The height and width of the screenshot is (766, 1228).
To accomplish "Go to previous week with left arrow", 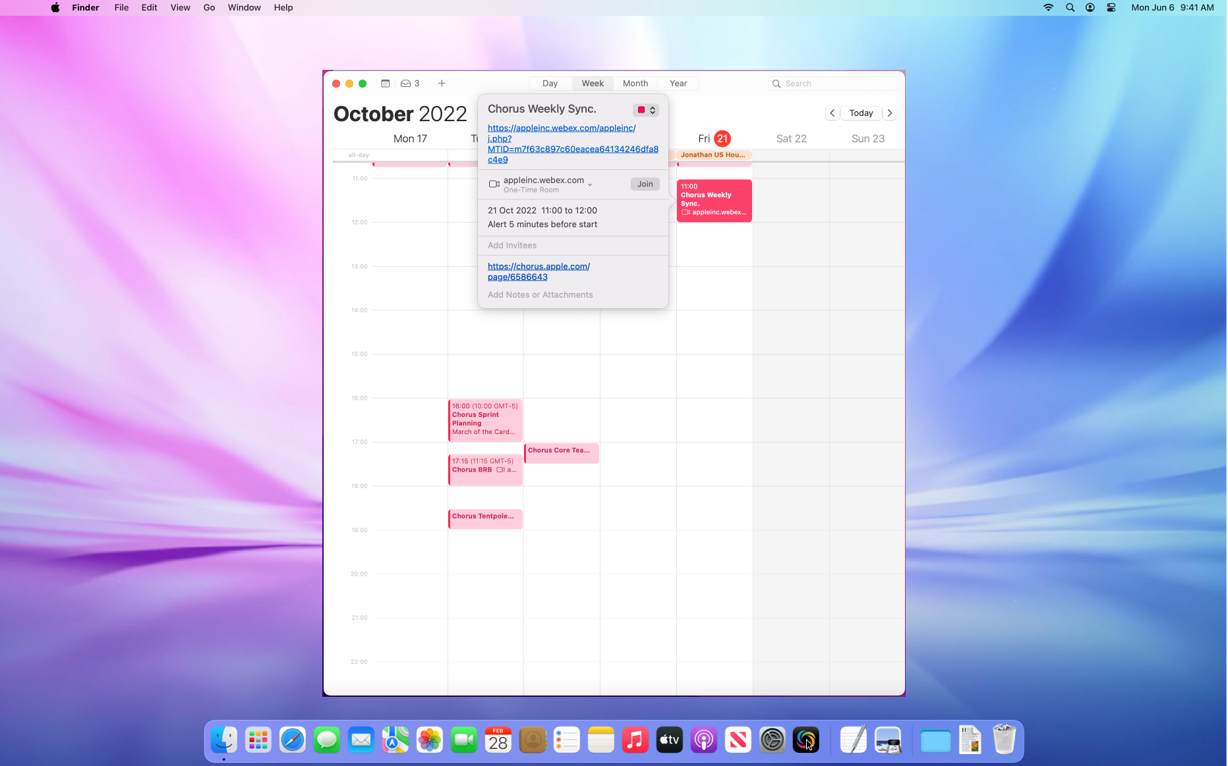I will pyautogui.click(x=833, y=113).
